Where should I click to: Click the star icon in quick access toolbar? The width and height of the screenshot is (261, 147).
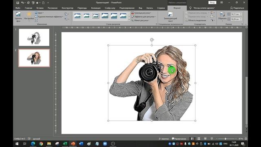coord(37,3)
